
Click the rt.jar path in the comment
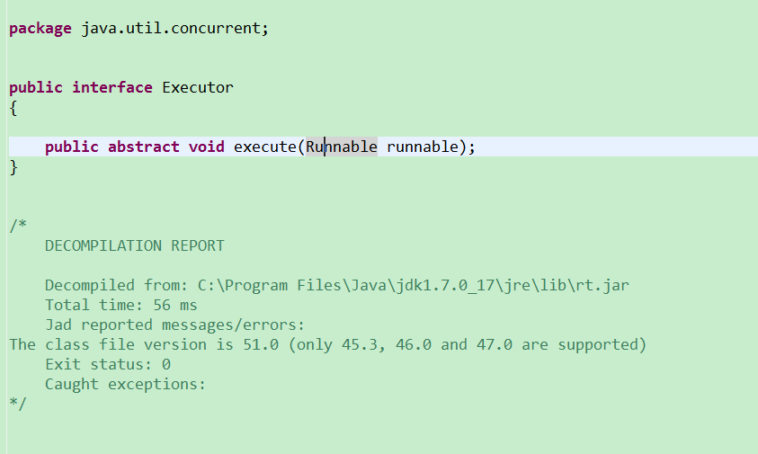tap(414, 285)
